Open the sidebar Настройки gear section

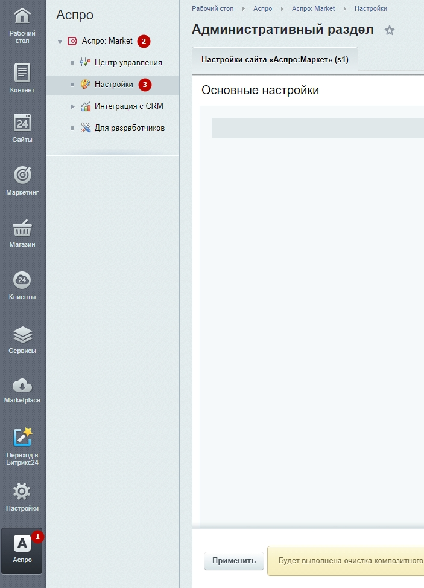point(22,497)
